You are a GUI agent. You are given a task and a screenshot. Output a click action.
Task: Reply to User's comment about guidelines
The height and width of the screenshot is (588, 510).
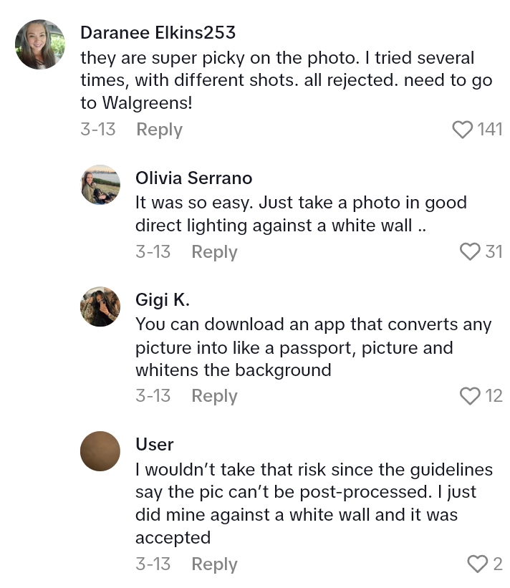tap(214, 564)
